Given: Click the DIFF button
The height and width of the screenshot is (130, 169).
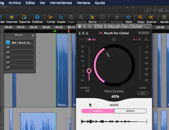Looking at the screenshot, I should (x=143, y=93).
